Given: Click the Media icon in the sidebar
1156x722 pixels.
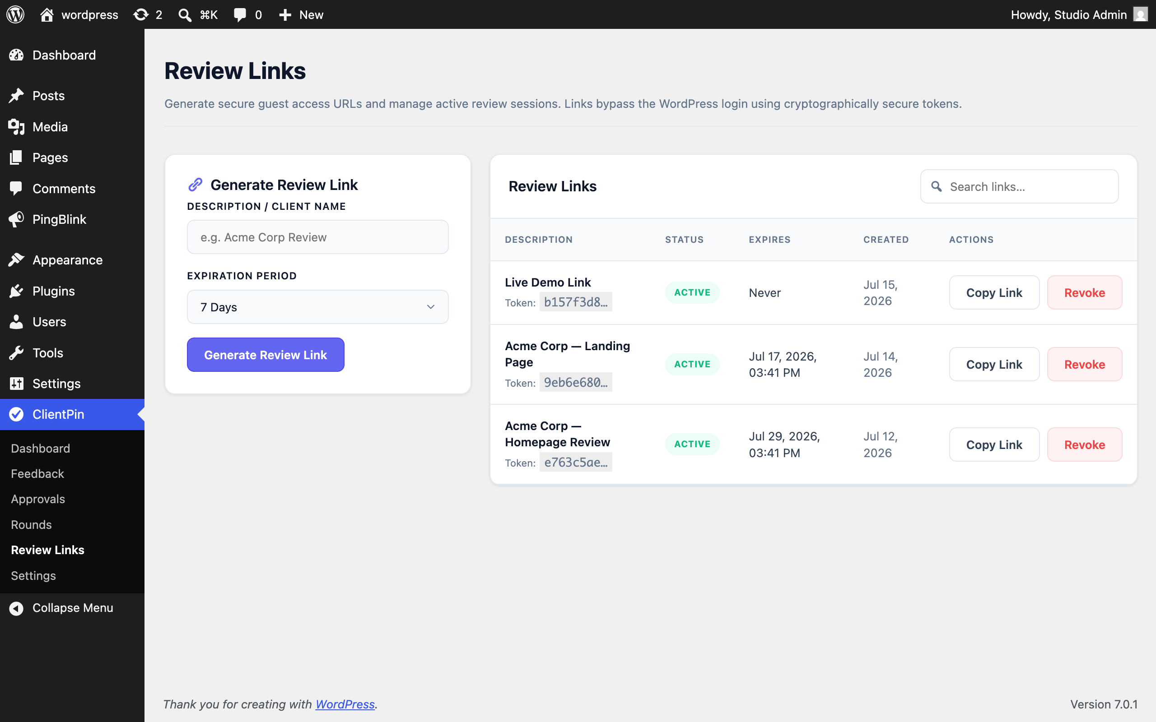Looking at the screenshot, I should coord(16,126).
